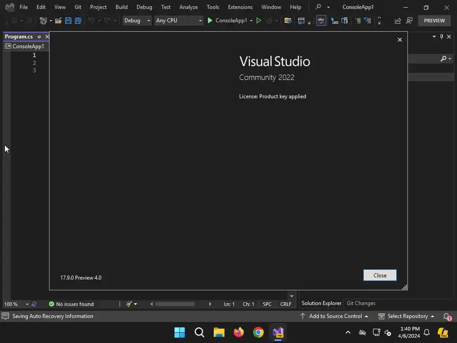This screenshot has height=343, width=457.
Task: Open the Help menu
Action: point(295,7)
